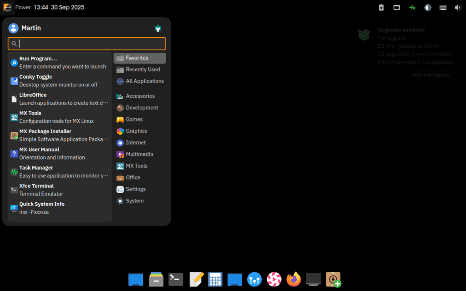Image resolution: width=466 pixels, height=291 pixels.
Task: Click the terminal icon in the dock
Action: point(176,279)
